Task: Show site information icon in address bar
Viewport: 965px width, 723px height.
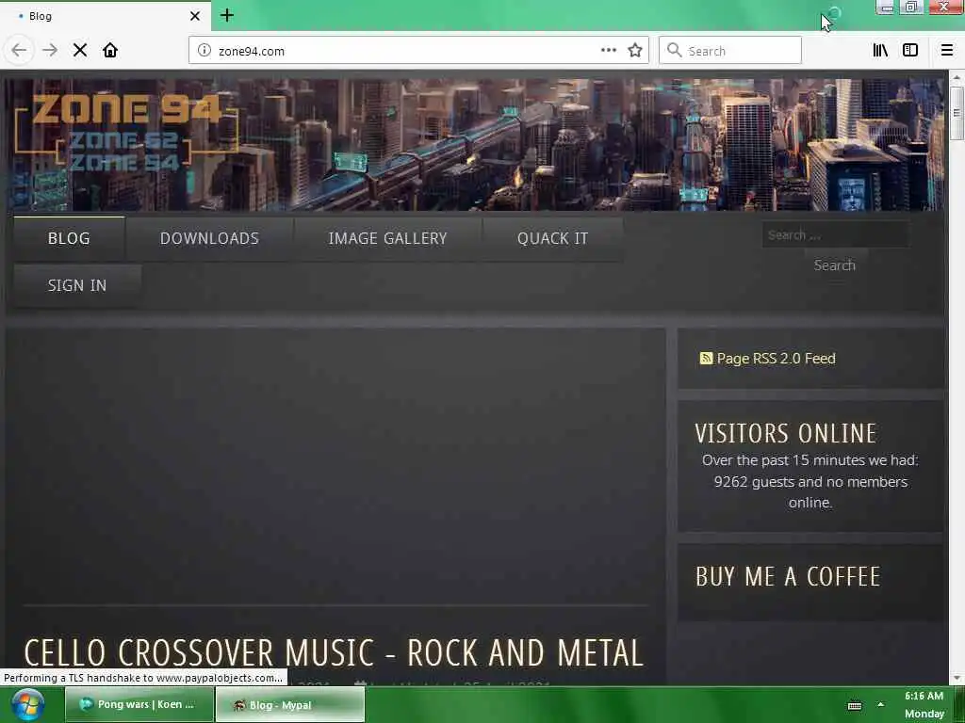Action: coord(204,51)
